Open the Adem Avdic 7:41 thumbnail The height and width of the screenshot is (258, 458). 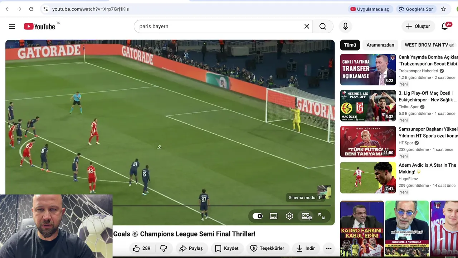coord(368,178)
